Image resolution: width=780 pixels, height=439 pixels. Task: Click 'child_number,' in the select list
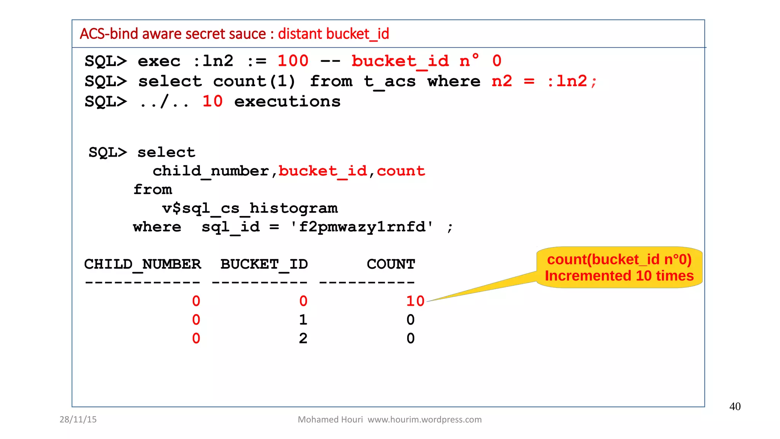click(215, 171)
